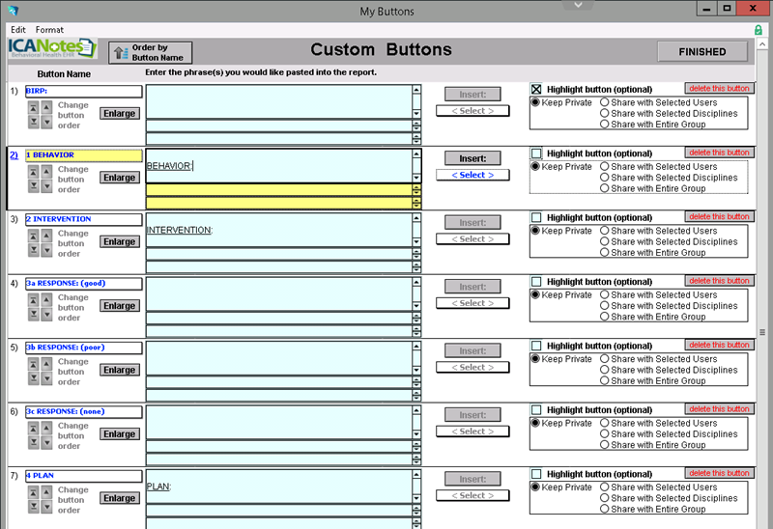Move 3a RESPONSE: (good) button up one

point(46,300)
